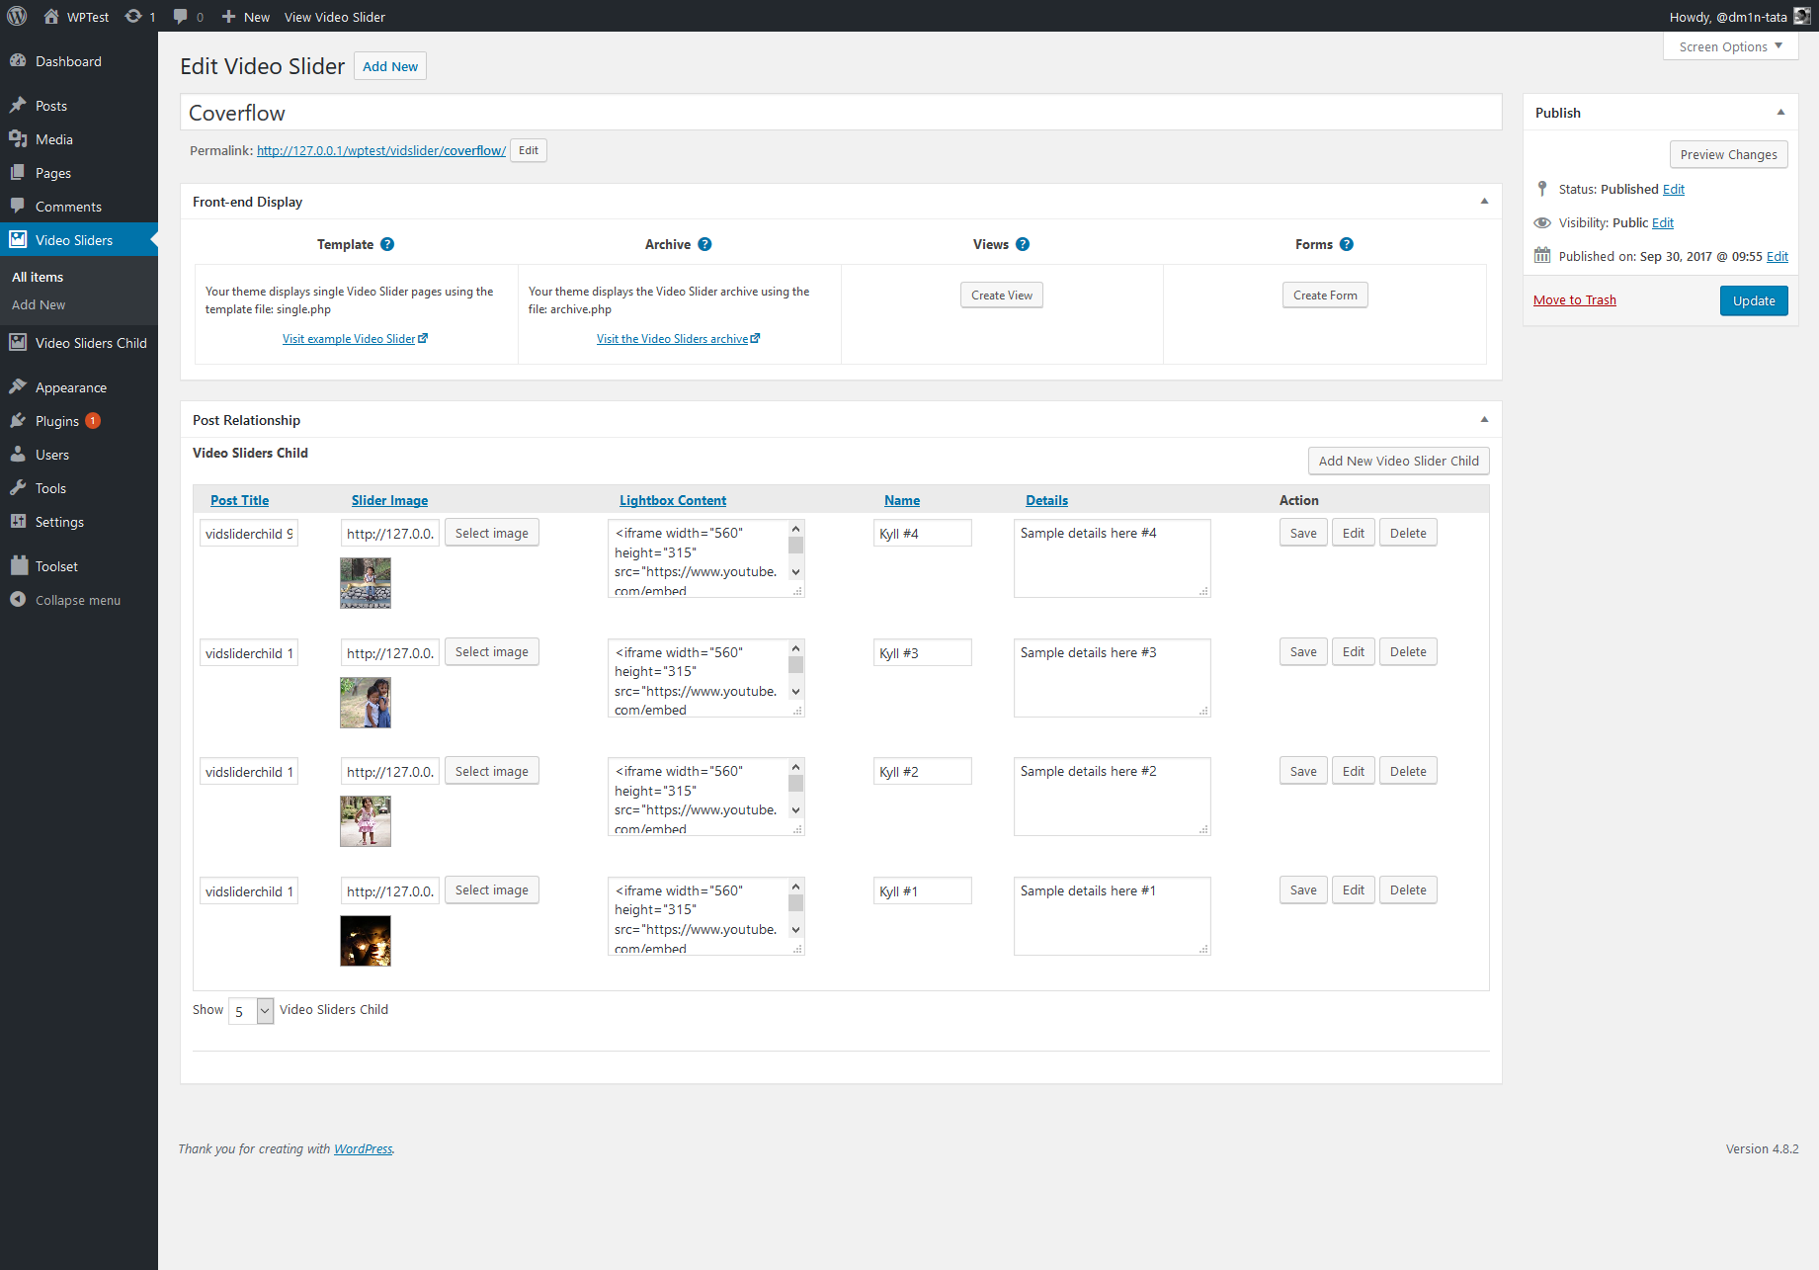Click Add New Video Slider Child button
This screenshot has width=1819, height=1270.
point(1398,461)
